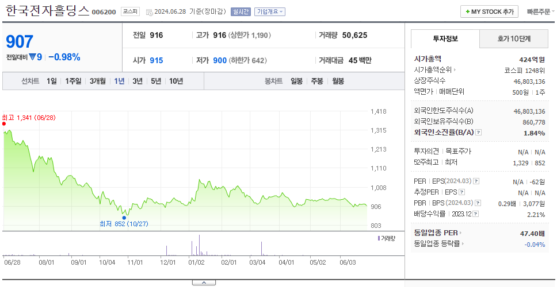557x287 pixels.
Task: Click the stock name 한국전자홀딩스
Action: [x=47, y=10]
